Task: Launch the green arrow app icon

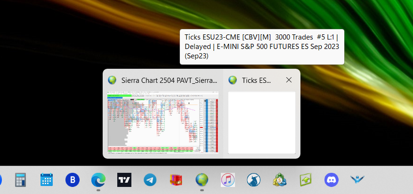Action: click(306, 180)
